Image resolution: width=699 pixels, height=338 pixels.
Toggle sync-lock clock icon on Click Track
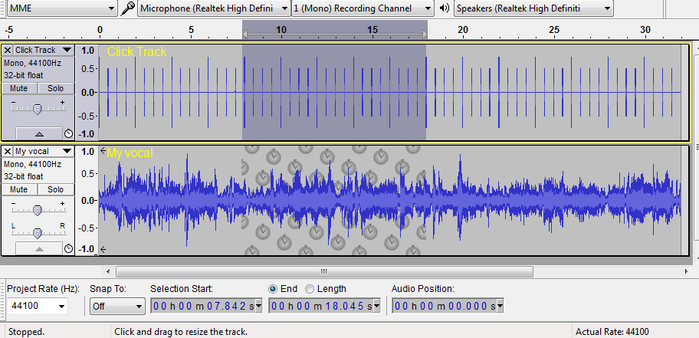point(68,133)
